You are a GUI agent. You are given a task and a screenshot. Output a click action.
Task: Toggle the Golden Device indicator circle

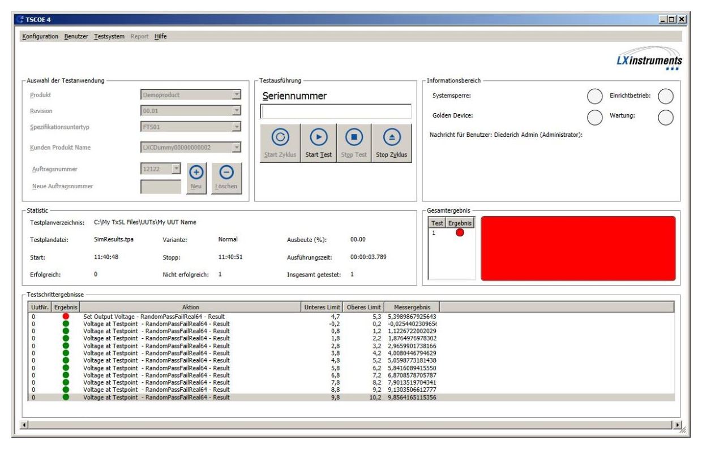[x=594, y=116]
